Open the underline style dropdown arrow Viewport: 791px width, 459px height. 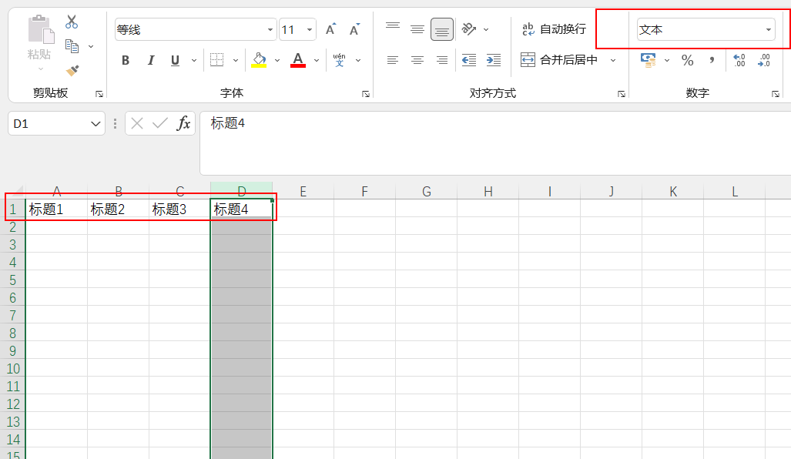pos(194,61)
